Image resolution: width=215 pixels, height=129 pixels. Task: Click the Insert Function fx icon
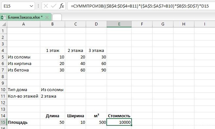(x=62, y=6)
